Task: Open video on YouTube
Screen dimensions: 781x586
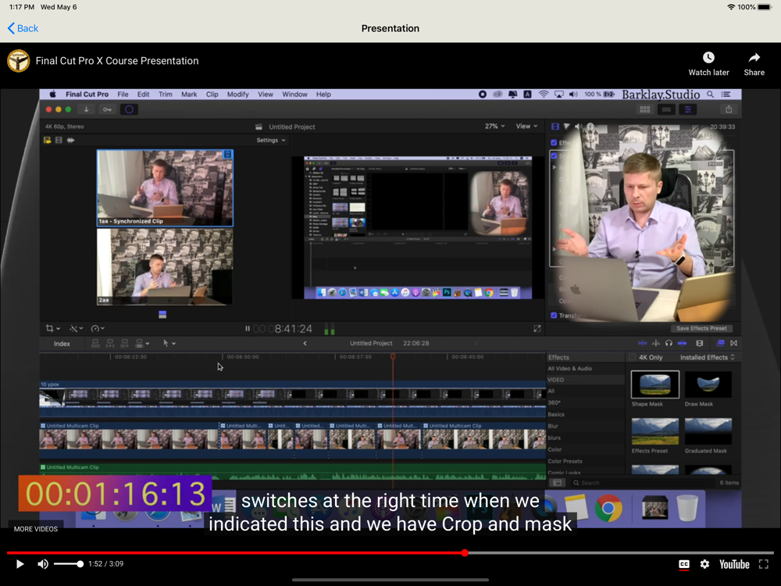Action: (734, 564)
